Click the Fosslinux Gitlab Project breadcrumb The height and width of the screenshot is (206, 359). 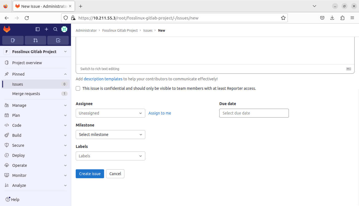120,31
